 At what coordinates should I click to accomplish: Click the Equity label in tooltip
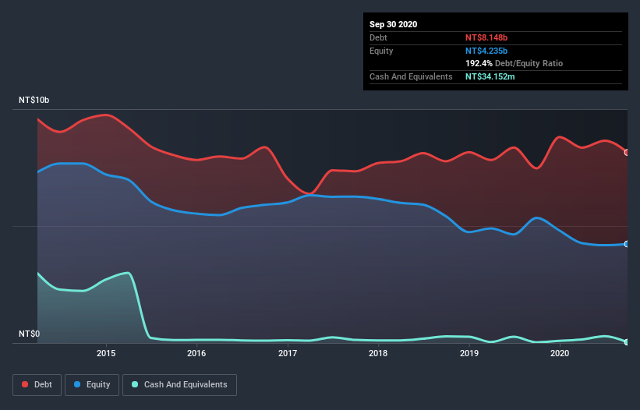point(381,51)
